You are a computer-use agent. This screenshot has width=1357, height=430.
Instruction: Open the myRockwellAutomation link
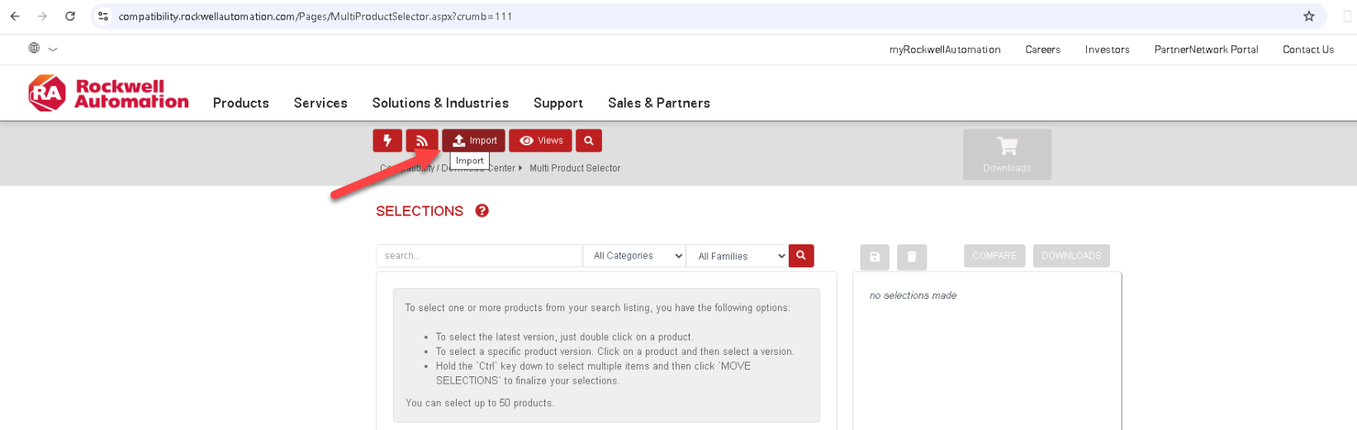pyautogui.click(x=945, y=50)
